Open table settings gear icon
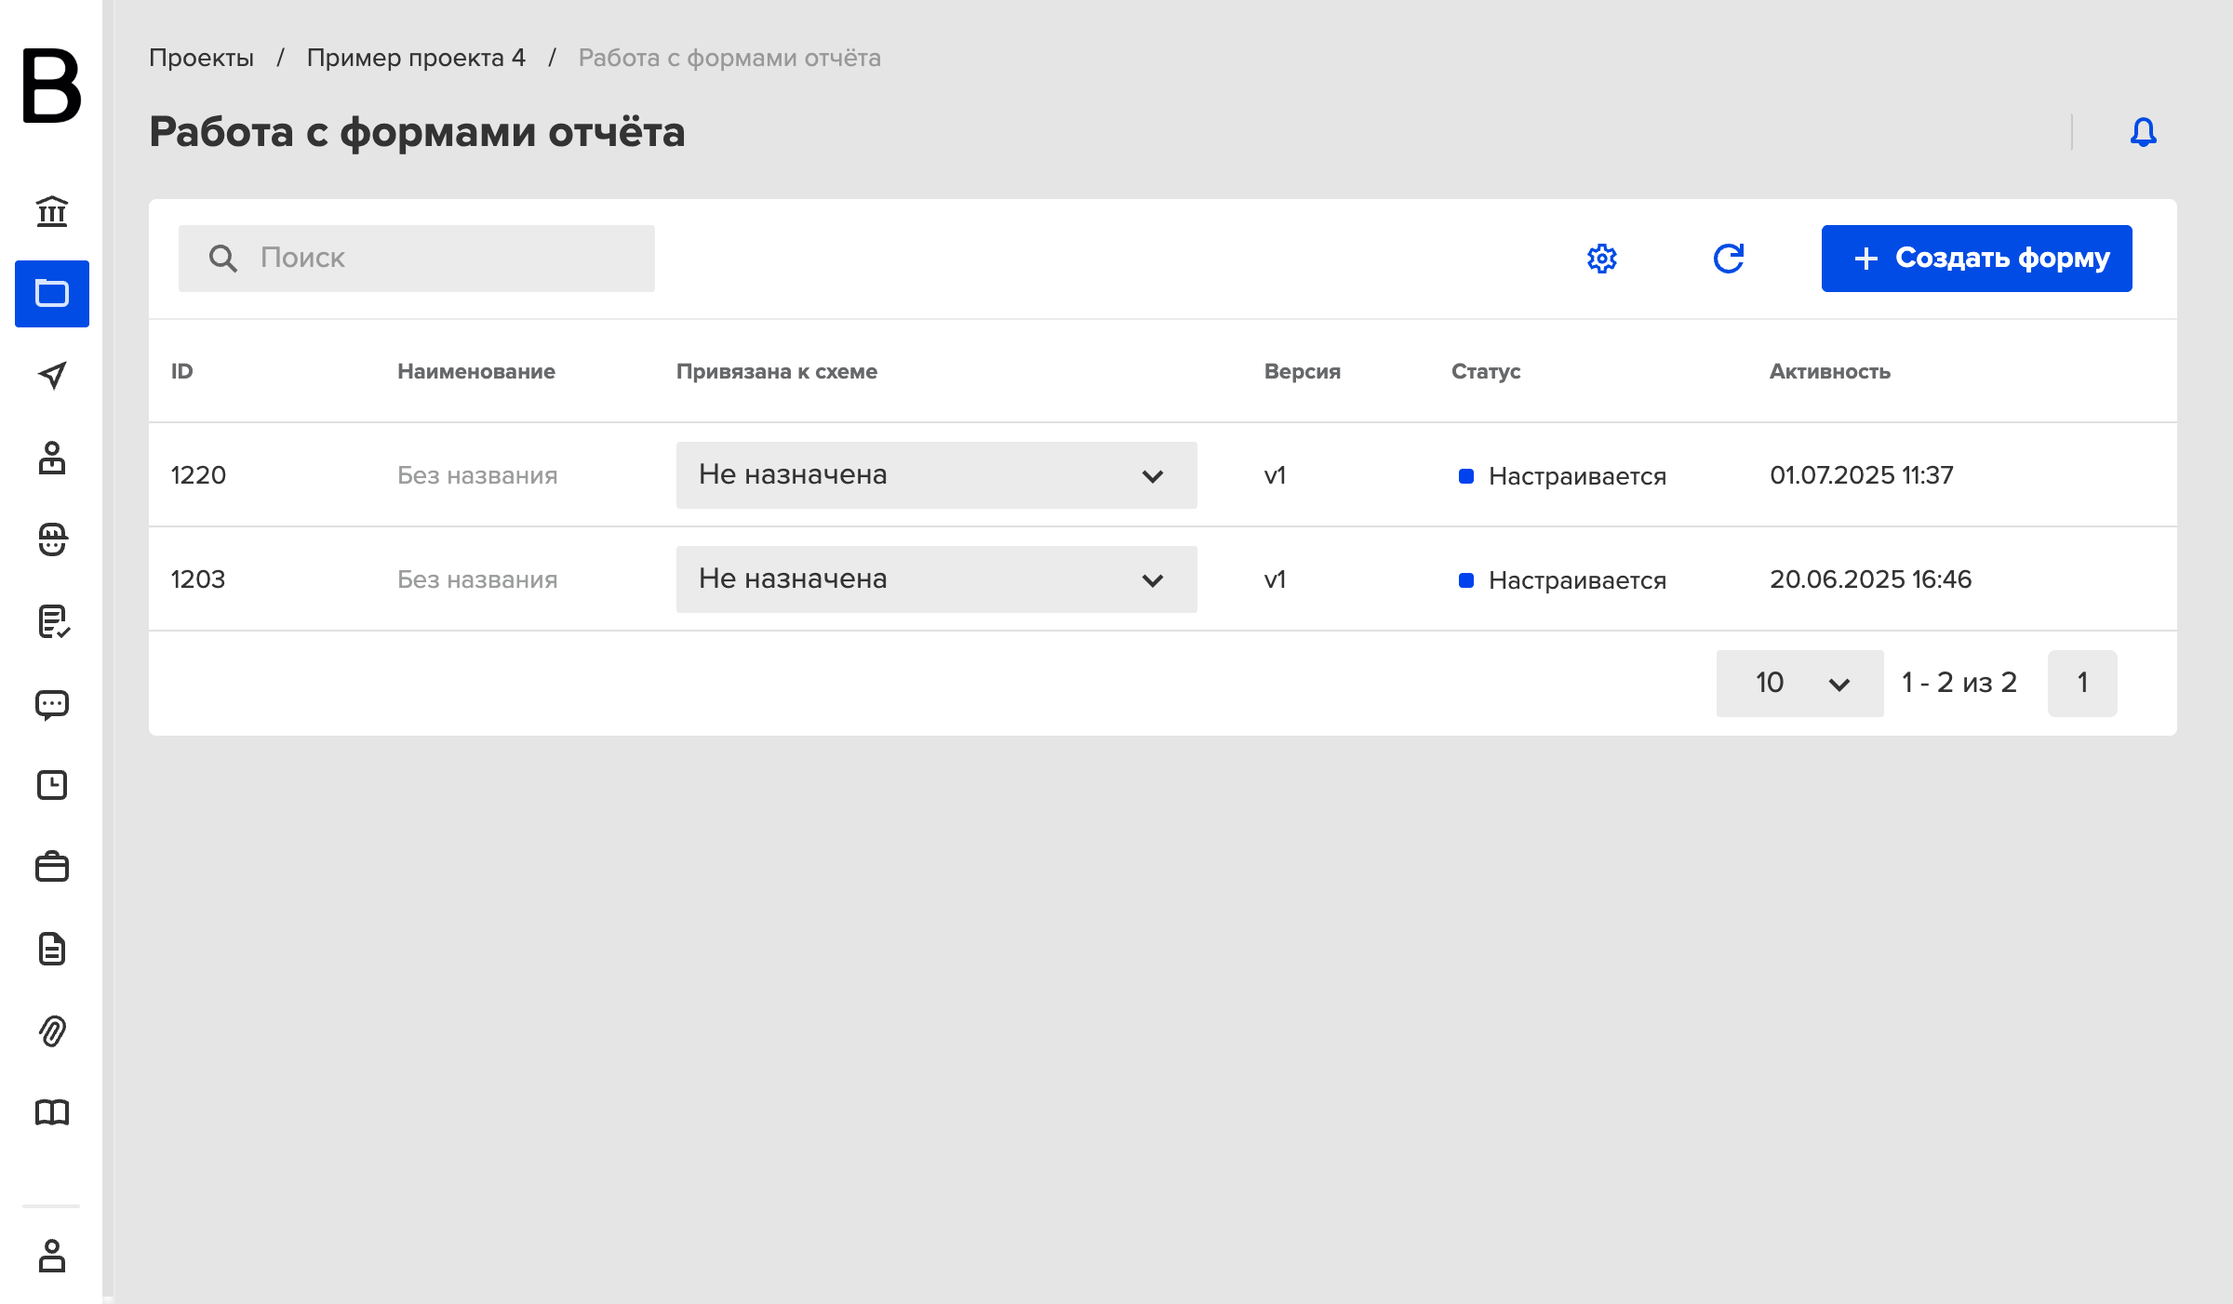 (x=1602, y=259)
